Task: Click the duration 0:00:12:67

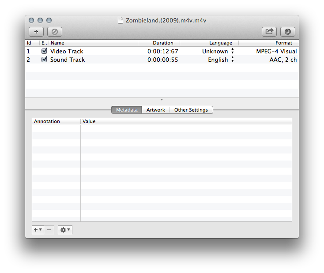Action: pos(163,51)
